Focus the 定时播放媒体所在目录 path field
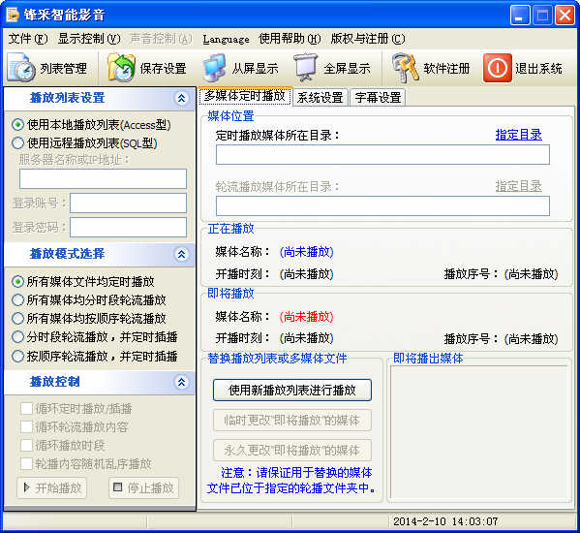 click(x=382, y=154)
